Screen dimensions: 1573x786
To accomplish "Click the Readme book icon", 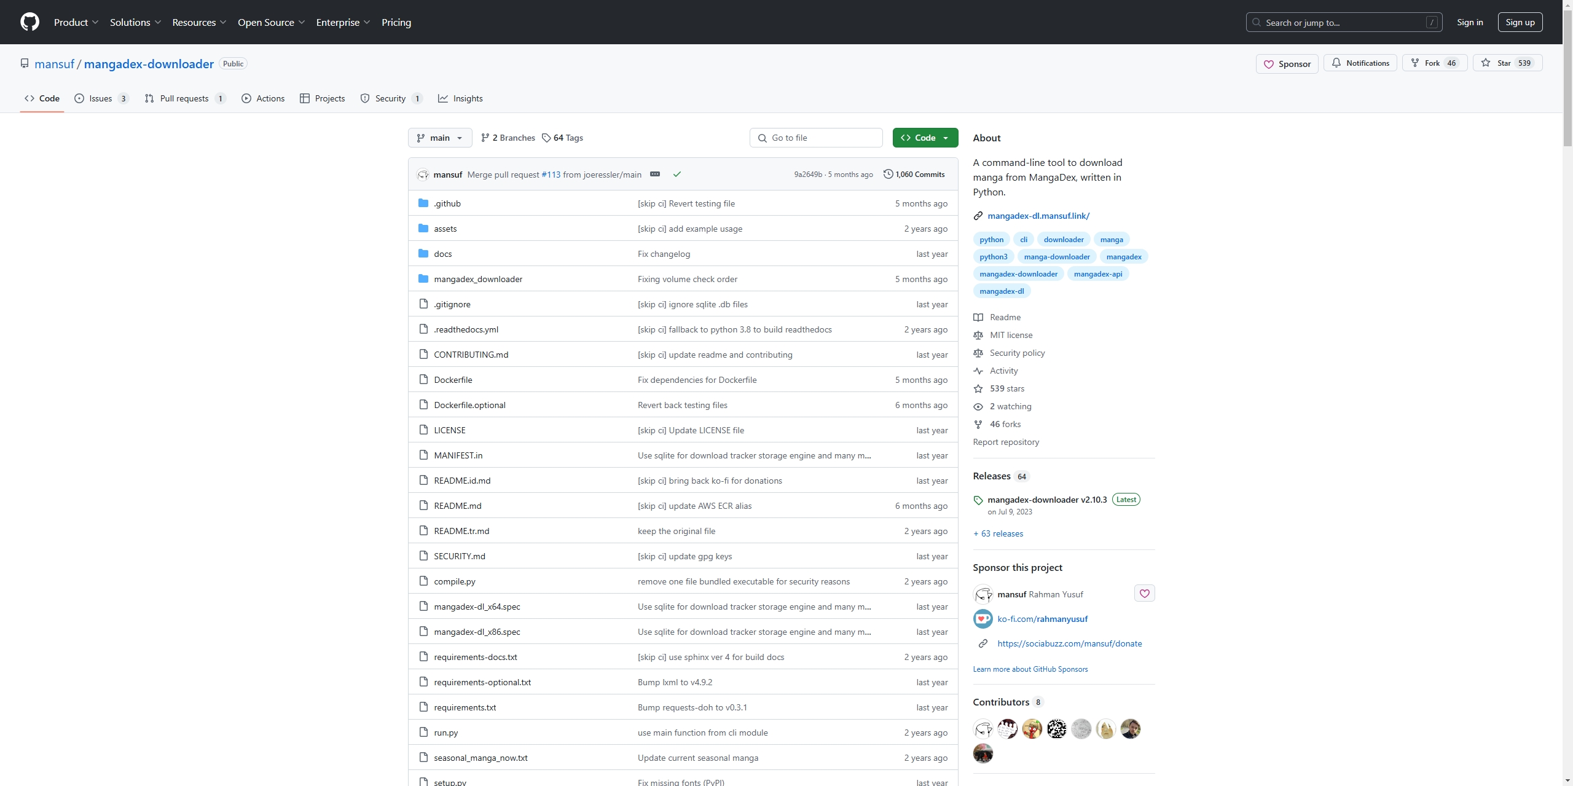I will point(978,317).
